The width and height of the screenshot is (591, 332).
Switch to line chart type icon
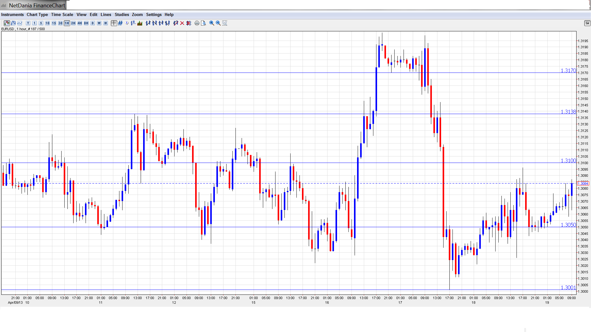[20, 23]
